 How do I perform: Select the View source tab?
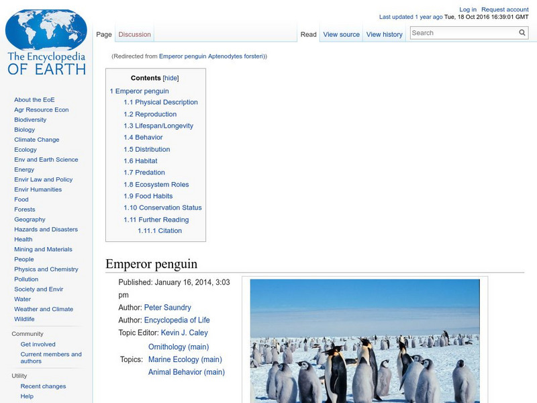[x=342, y=34]
